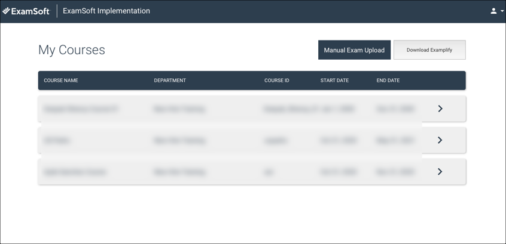This screenshot has height=244, width=506.
Task: Open the second course row chevron
Action: (440, 140)
